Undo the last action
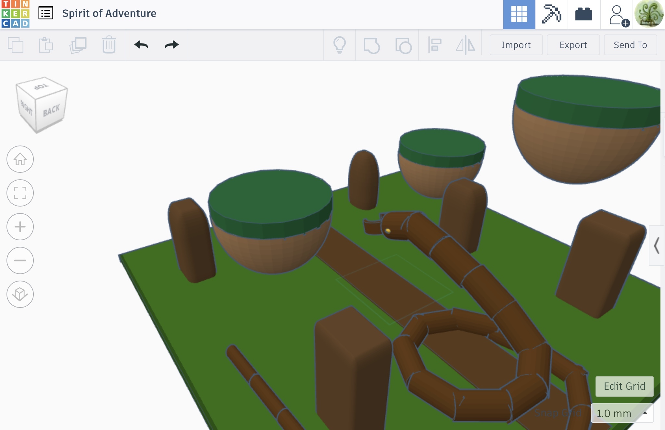This screenshot has height=430, width=665. coord(141,44)
